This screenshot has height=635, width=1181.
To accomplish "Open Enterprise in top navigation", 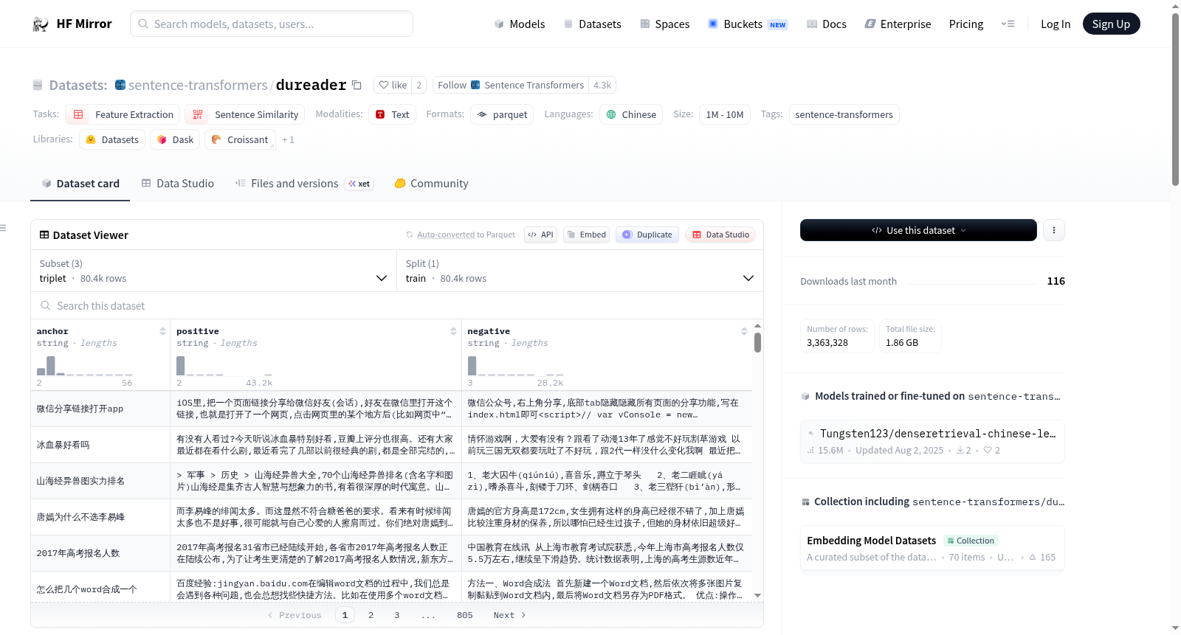I will [898, 24].
